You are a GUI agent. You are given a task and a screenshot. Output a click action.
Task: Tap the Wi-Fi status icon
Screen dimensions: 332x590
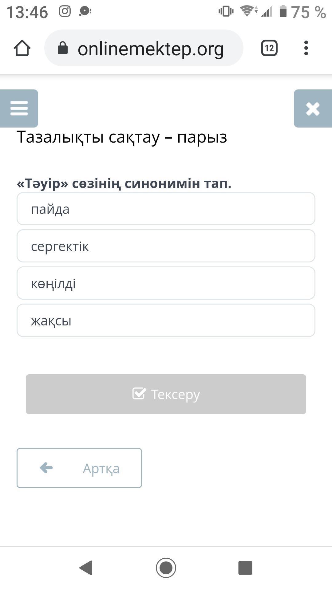(247, 12)
